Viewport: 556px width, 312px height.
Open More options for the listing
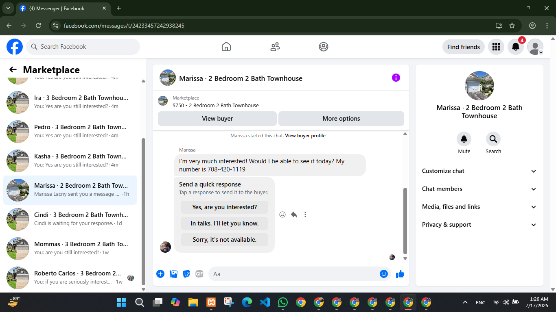coord(341,119)
